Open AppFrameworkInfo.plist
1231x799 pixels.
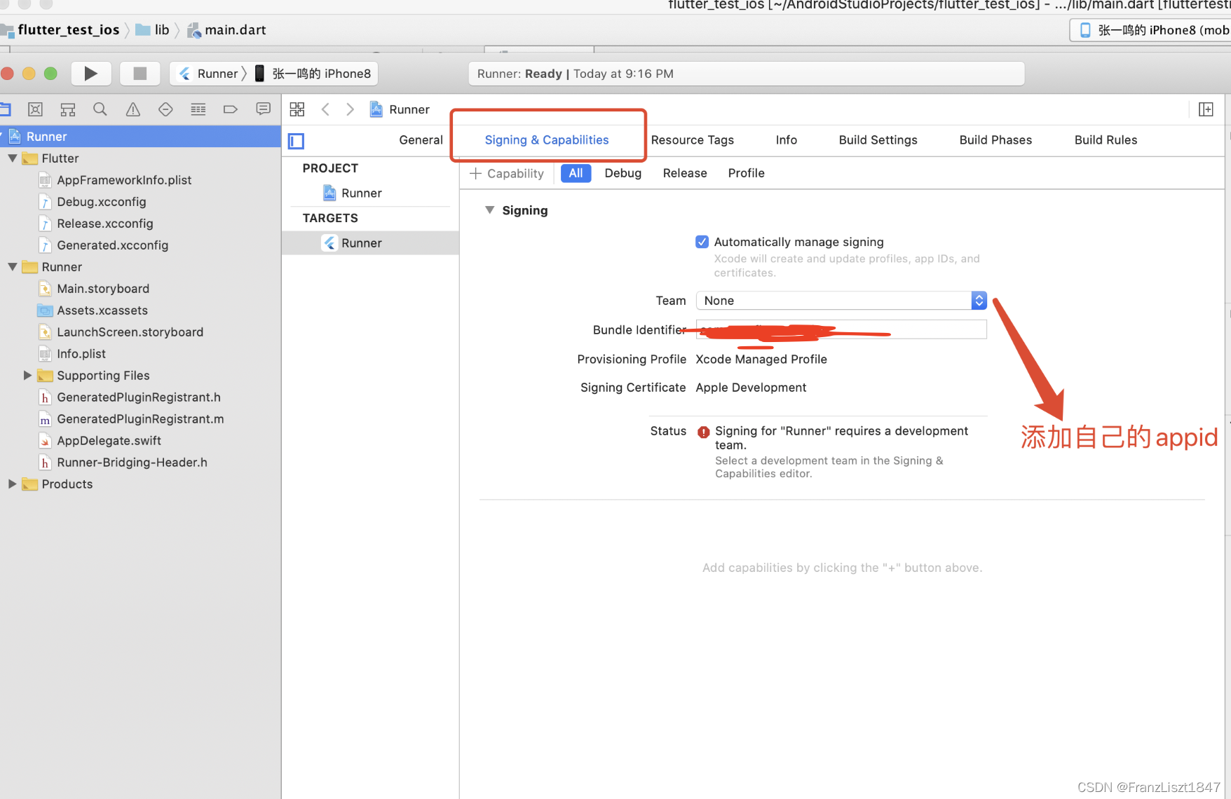coord(124,180)
